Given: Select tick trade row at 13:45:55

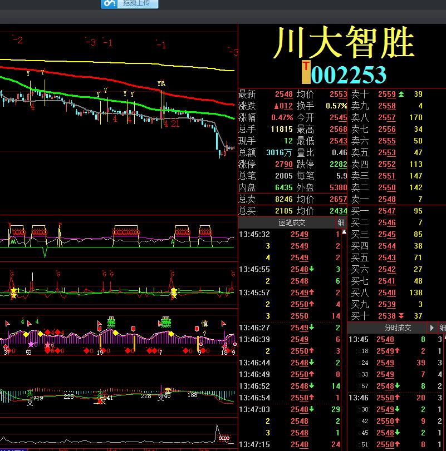Looking at the screenshot, I should (290, 270).
